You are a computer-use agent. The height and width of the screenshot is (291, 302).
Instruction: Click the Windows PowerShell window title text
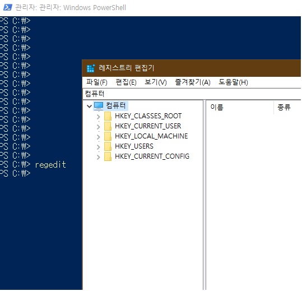71,8
